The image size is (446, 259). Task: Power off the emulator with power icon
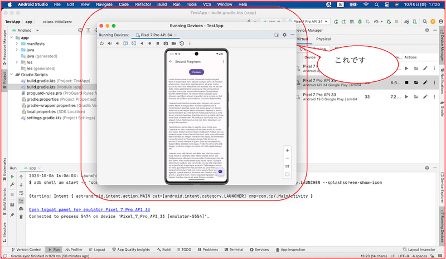pyautogui.click(x=101, y=43)
